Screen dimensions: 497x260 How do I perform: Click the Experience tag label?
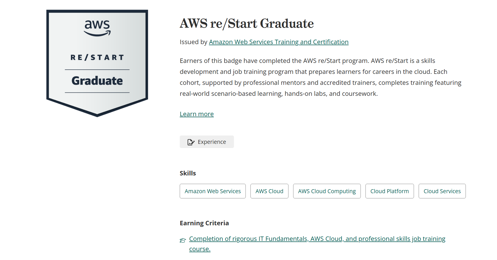[212, 142]
